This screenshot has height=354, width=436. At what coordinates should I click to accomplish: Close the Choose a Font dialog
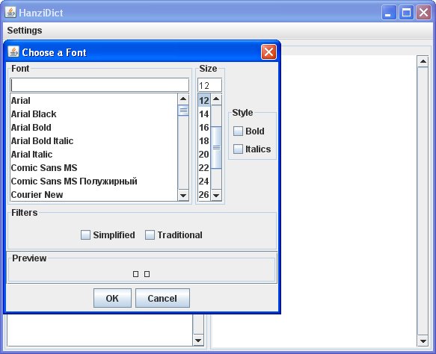(268, 52)
